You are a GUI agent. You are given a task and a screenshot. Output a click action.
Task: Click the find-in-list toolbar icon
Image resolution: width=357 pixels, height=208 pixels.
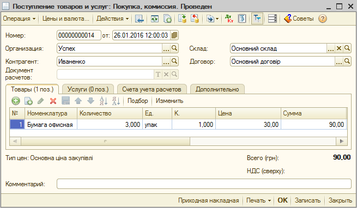(140, 19)
